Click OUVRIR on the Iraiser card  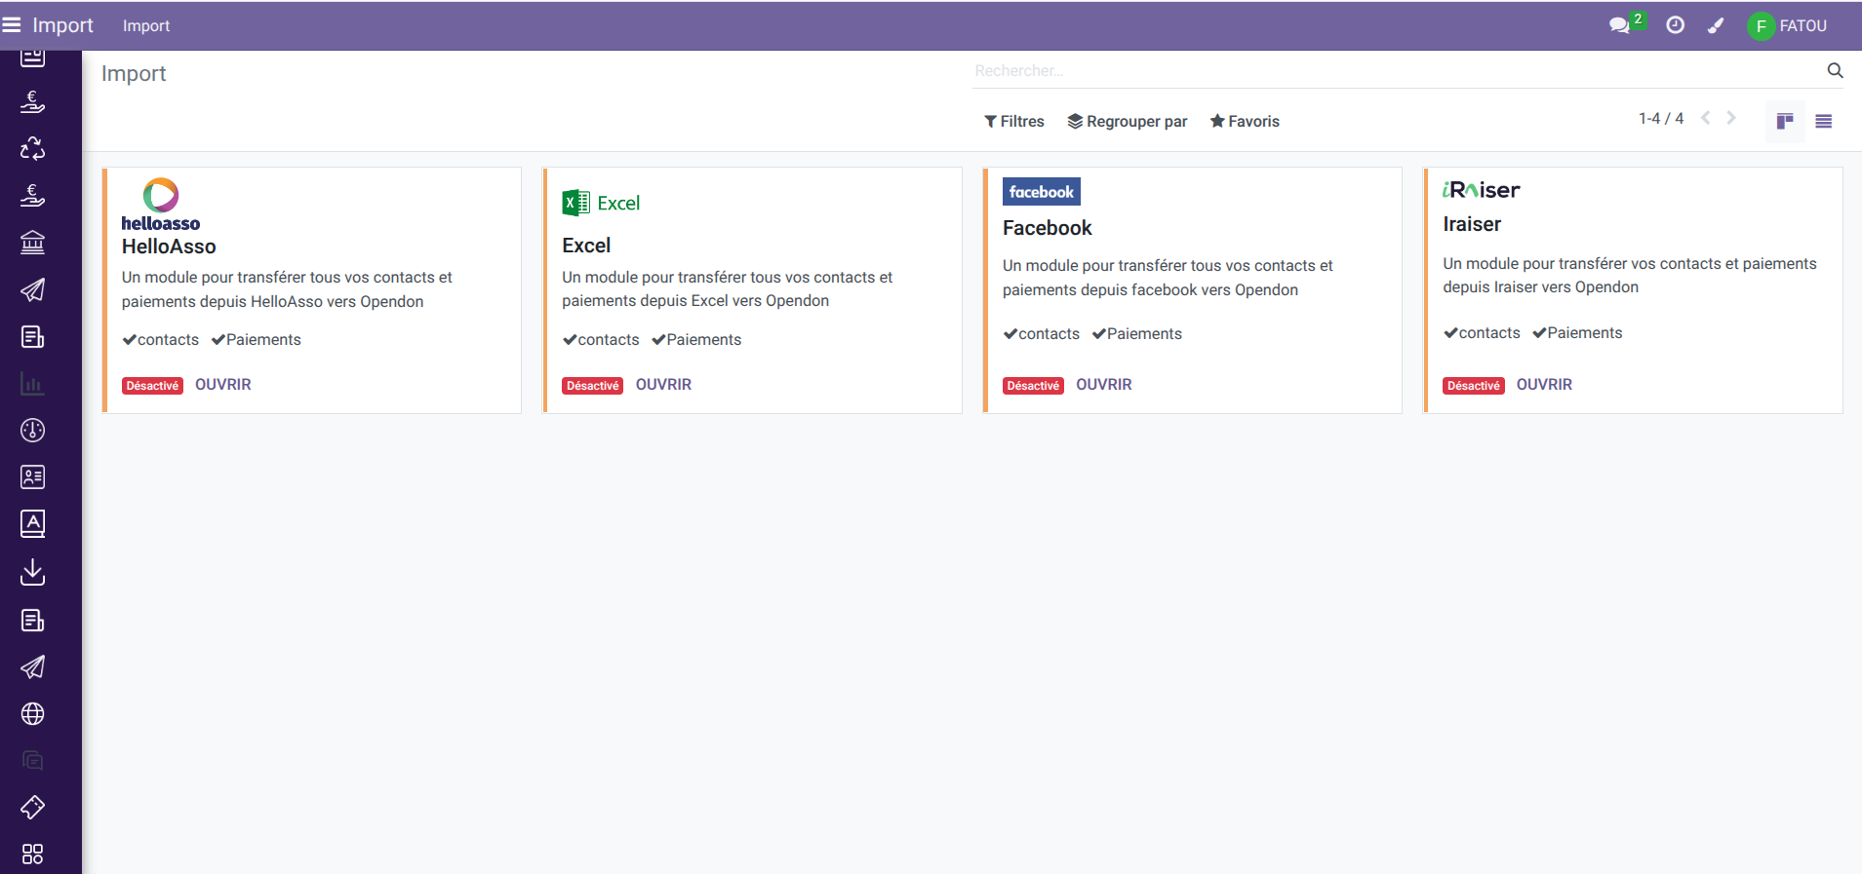[x=1544, y=385]
